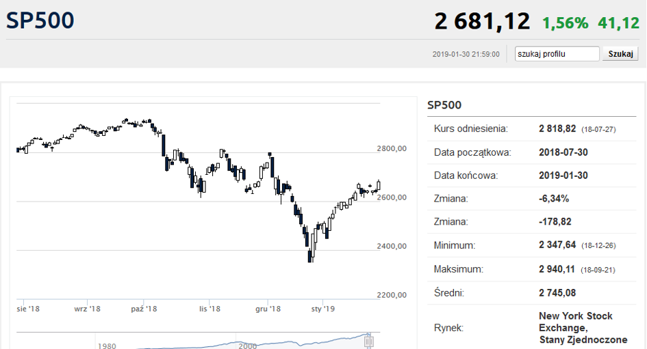
Task: Click the 'Kurs odniesienia' value 2 818,82
Action: 557,129
